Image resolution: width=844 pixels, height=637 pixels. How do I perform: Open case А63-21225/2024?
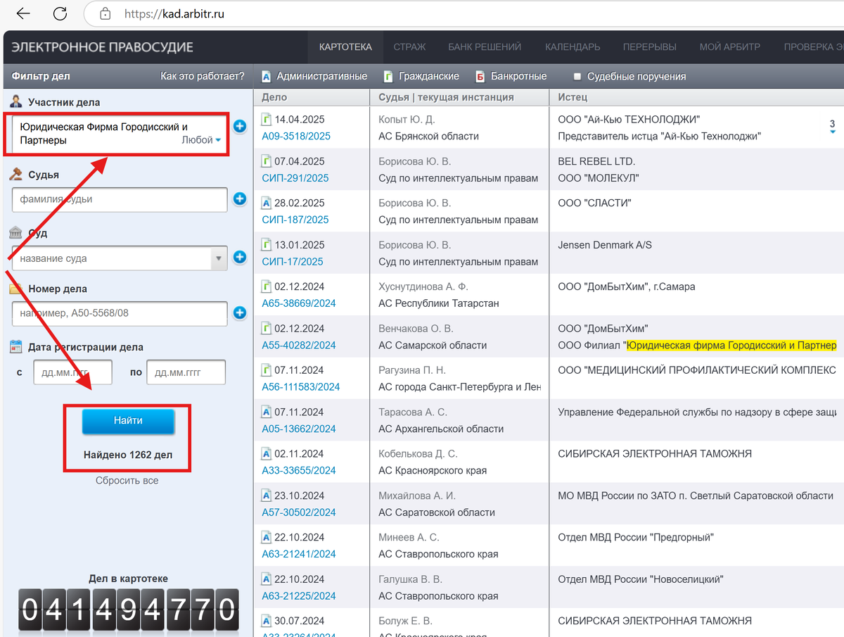[299, 595]
